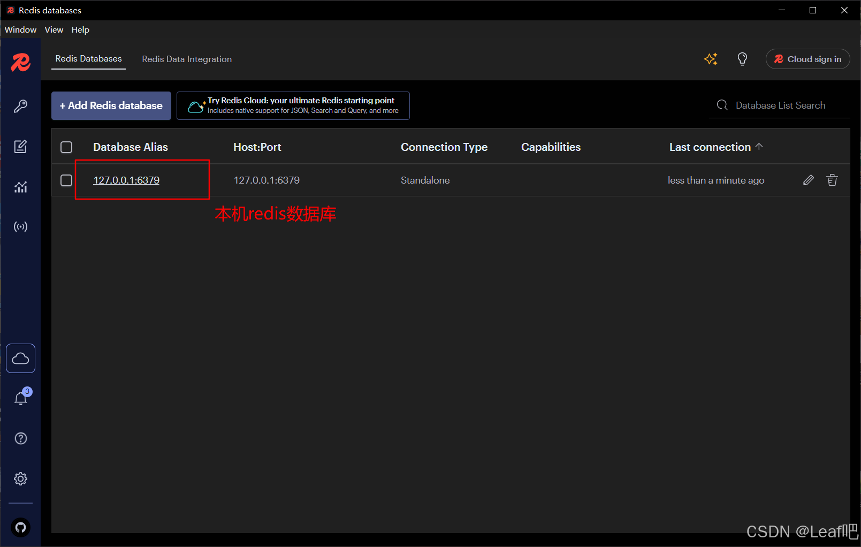This screenshot has height=547, width=861.
Task: Open the Window menu
Action: 20,29
